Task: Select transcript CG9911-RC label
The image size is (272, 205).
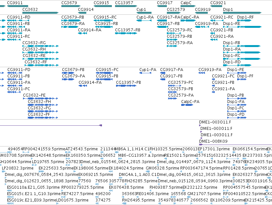Action: [x=19, y=36]
